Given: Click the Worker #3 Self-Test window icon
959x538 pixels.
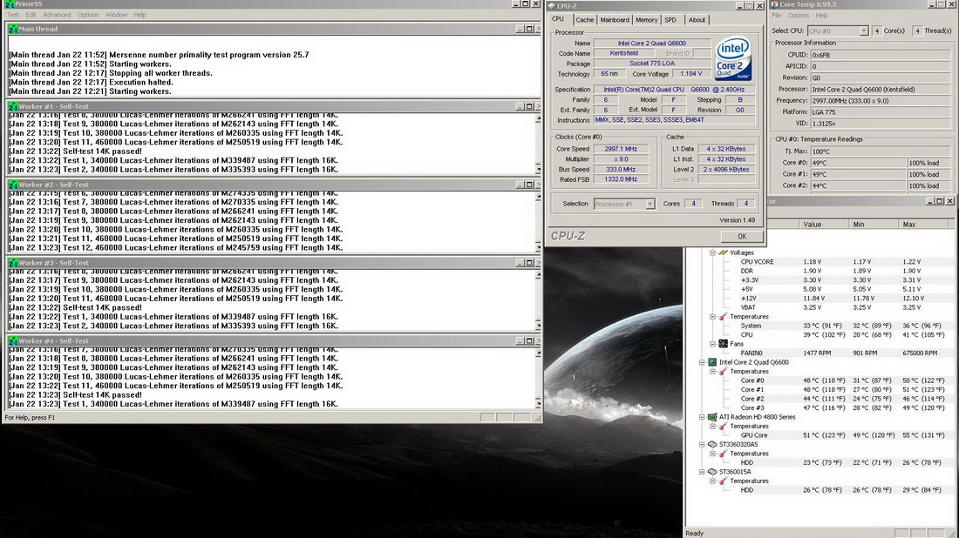Looking at the screenshot, I should click(13, 263).
